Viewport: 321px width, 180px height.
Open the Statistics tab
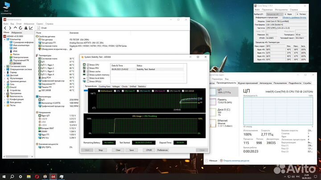[142, 87]
